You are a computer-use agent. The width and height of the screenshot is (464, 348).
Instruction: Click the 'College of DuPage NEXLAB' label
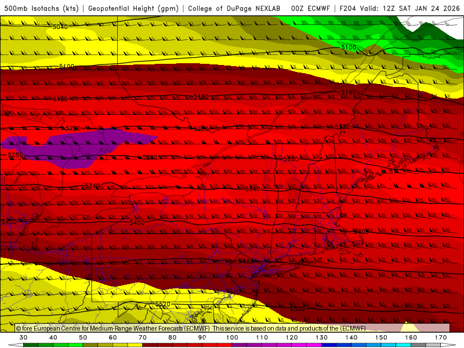[x=234, y=8]
